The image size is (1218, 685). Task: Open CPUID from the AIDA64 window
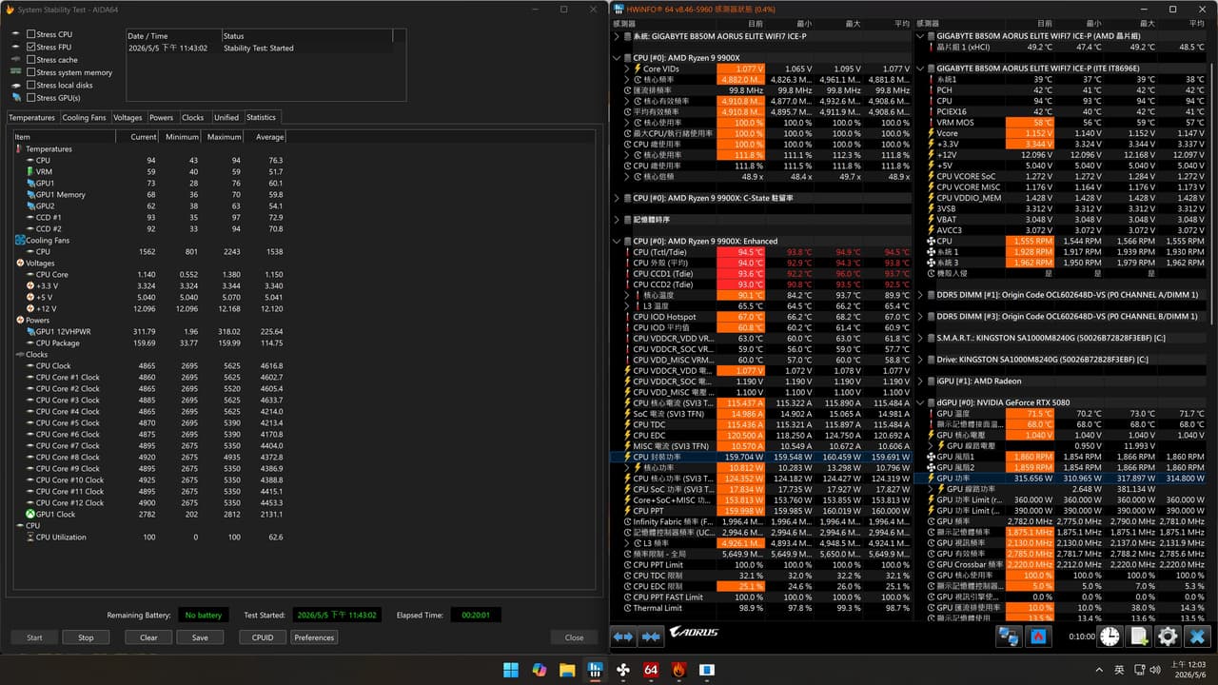pyautogui.click(x=263, y=637)
